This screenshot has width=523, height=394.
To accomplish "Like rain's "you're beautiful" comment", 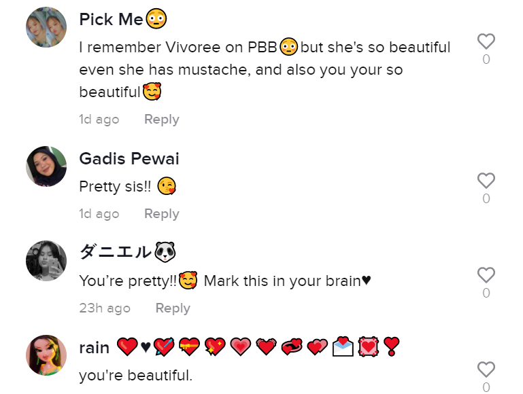I will tap(486, 370).
